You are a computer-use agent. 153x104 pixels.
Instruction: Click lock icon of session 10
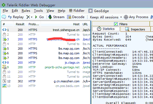click(4, 72)
